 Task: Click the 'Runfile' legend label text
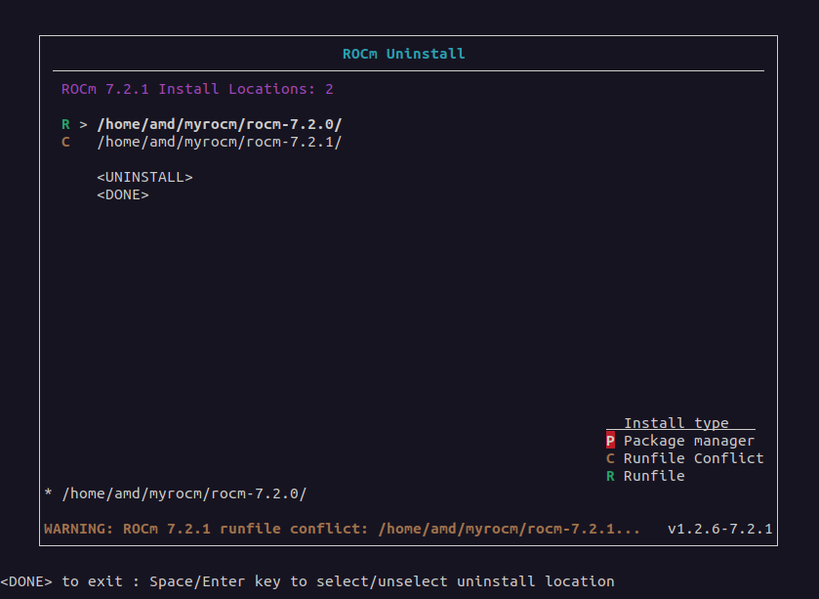pos(654,476)
